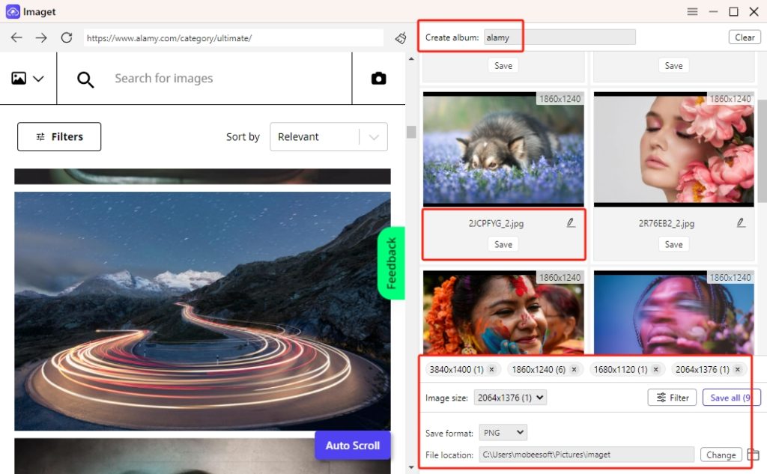Enable Auto Scroll
The width and height of the screenshot is (767, 474).
(x=353, y=445)
